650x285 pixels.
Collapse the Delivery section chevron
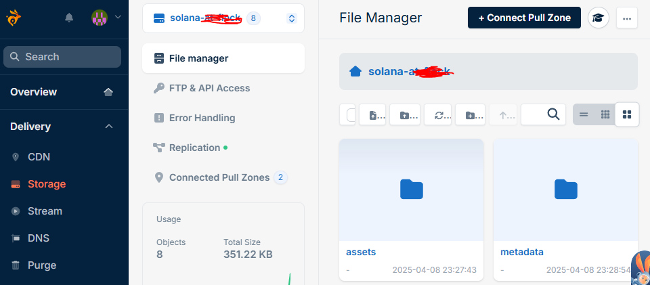[109, 127]
